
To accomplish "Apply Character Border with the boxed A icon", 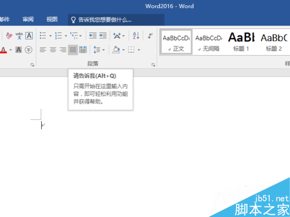I will click(29, 36).
